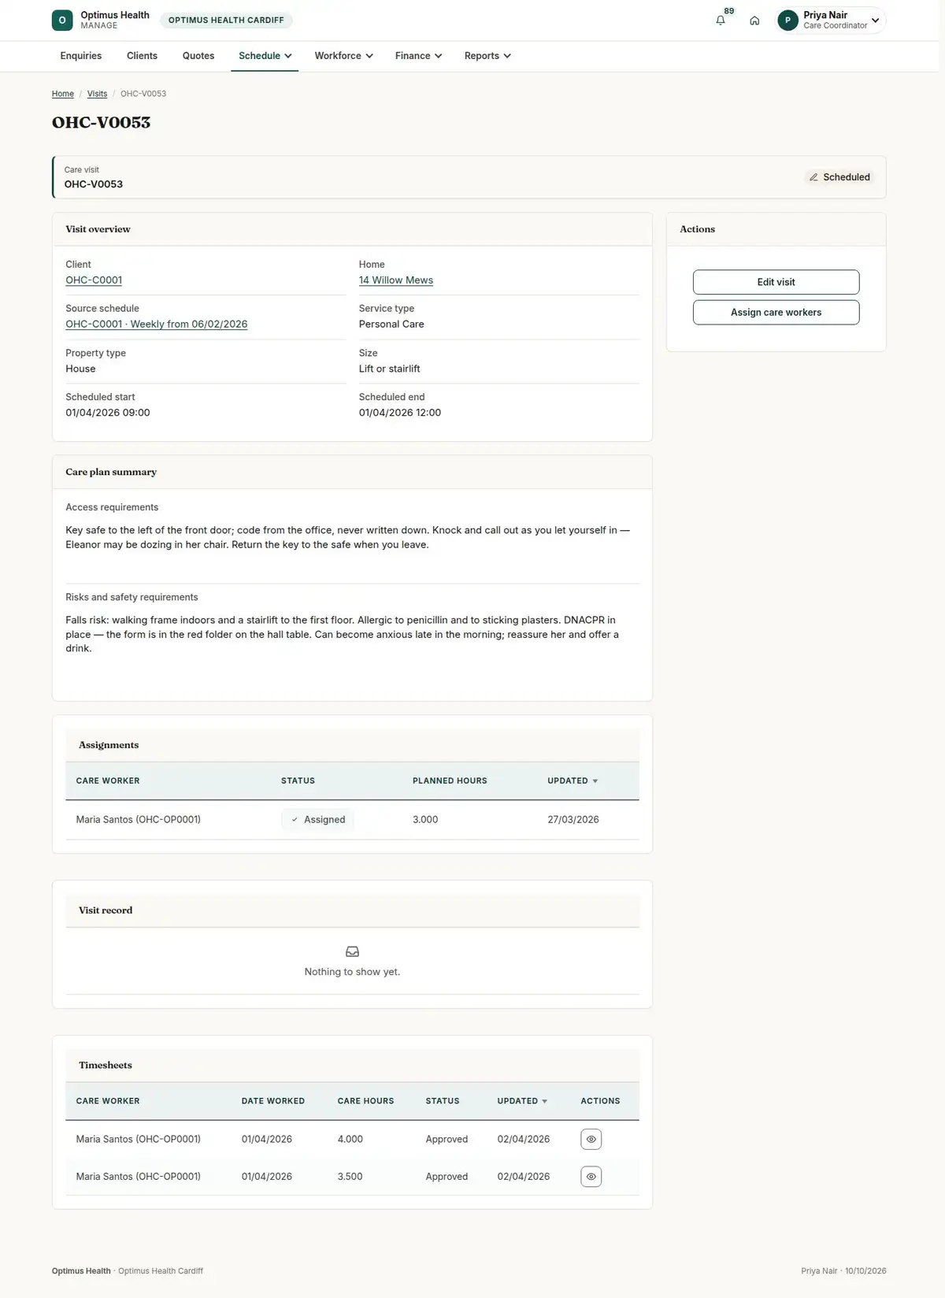Click the Scheduled status badge
945x1298 pixels.
(839, 177)
